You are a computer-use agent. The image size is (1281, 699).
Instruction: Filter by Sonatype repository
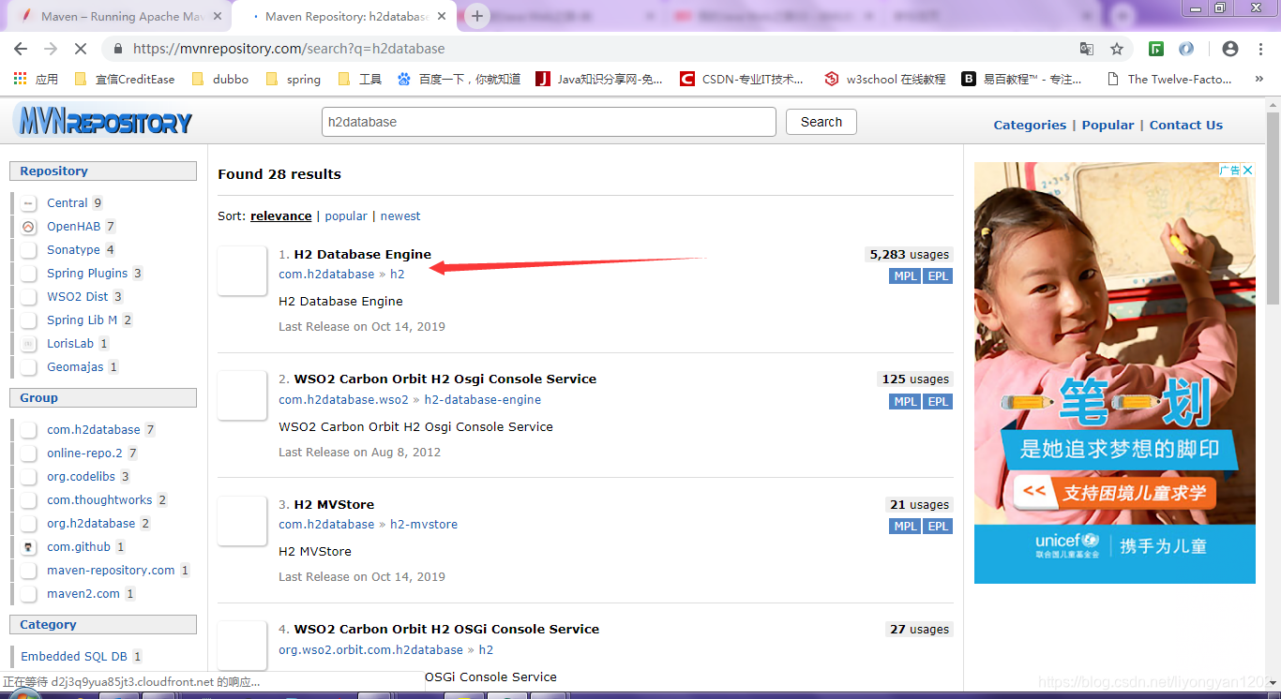click(73, 249)
